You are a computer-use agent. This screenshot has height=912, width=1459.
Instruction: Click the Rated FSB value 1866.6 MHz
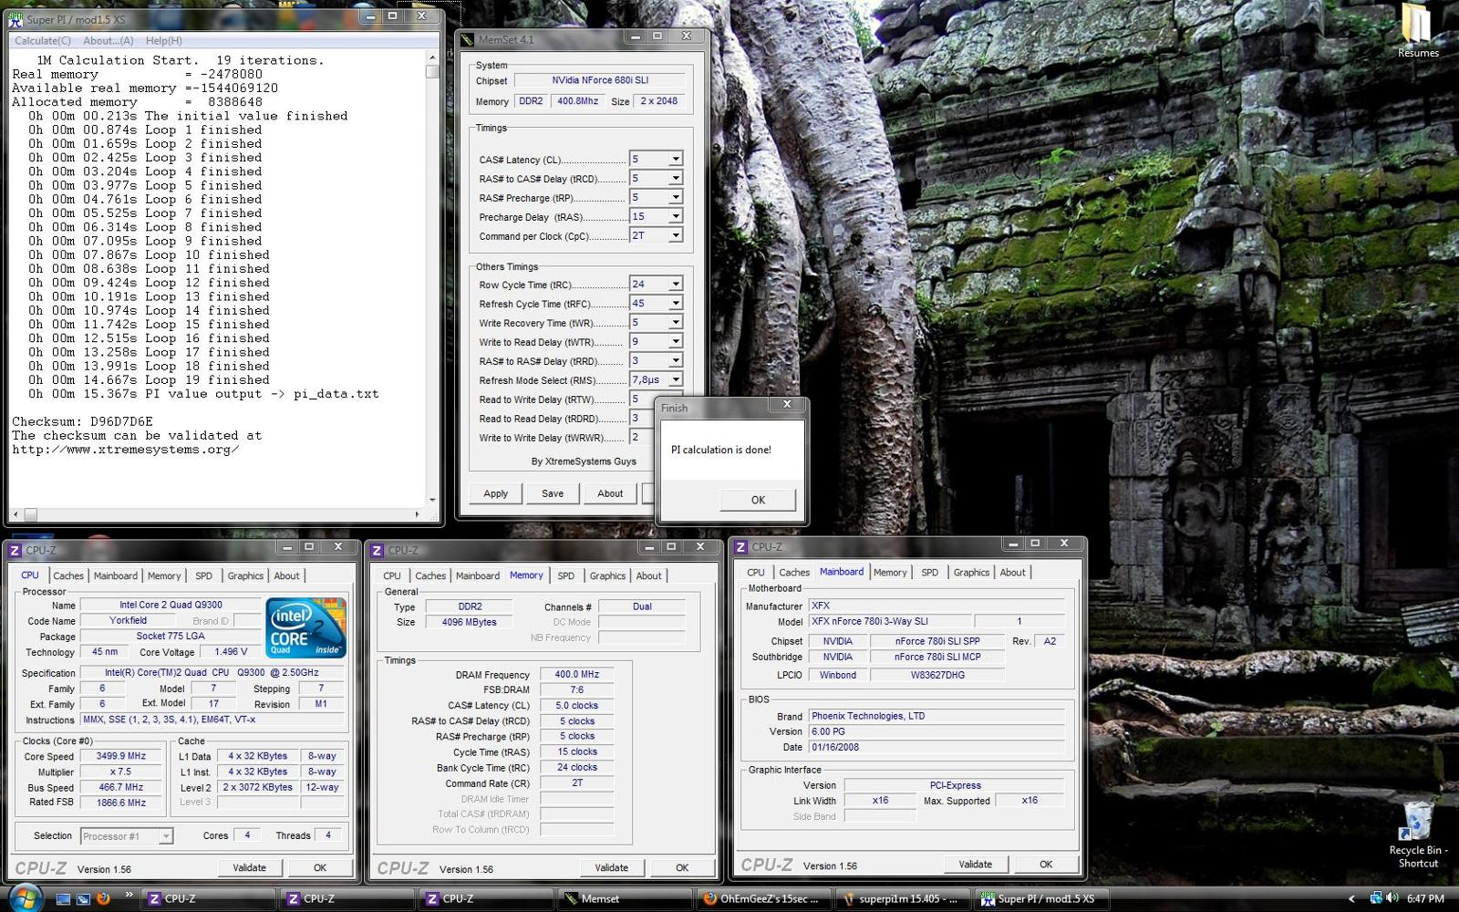coord(121,803)
